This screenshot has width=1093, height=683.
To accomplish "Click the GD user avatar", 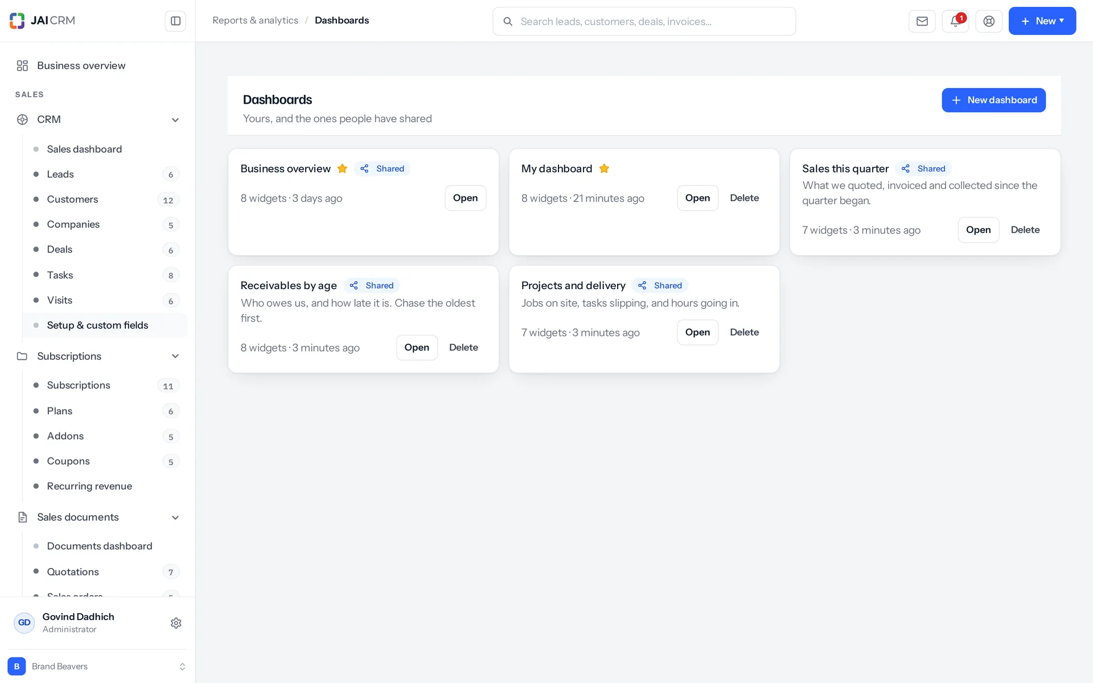I will [24, 623].
